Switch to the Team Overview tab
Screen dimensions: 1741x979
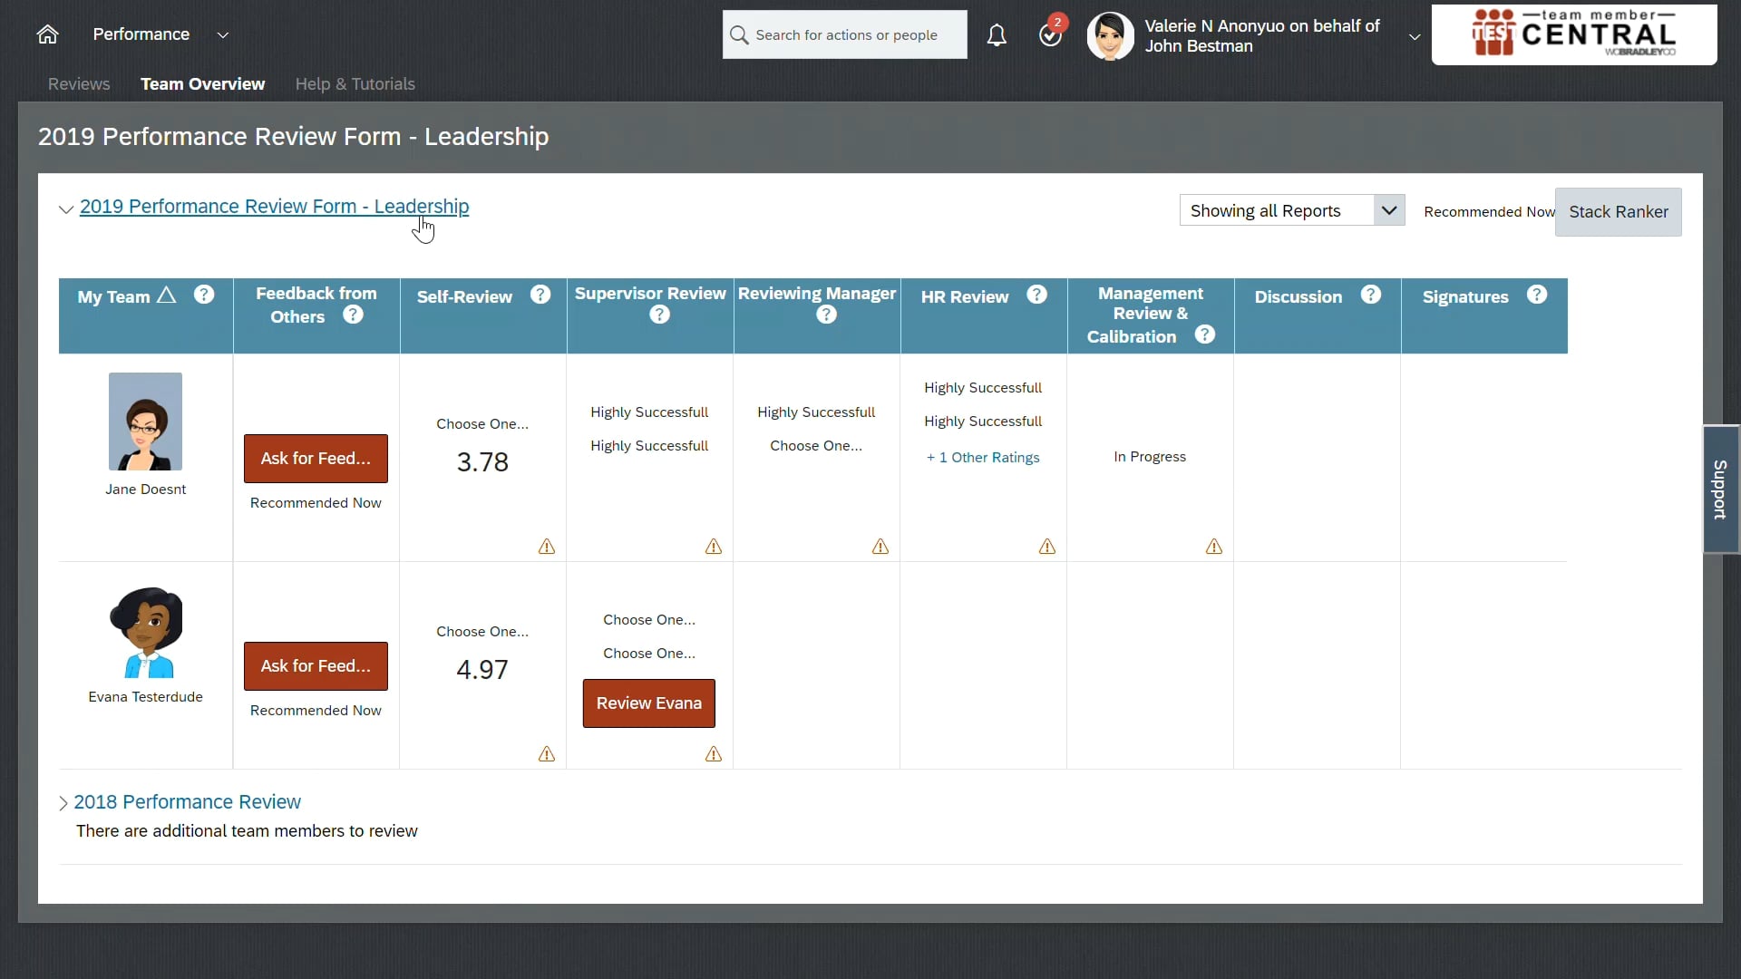(x=203, y=83)
